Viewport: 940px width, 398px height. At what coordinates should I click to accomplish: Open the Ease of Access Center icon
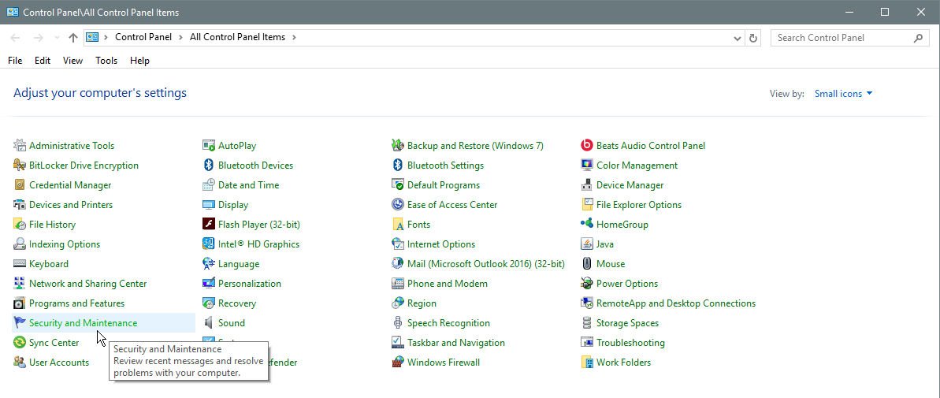point(397,205)
